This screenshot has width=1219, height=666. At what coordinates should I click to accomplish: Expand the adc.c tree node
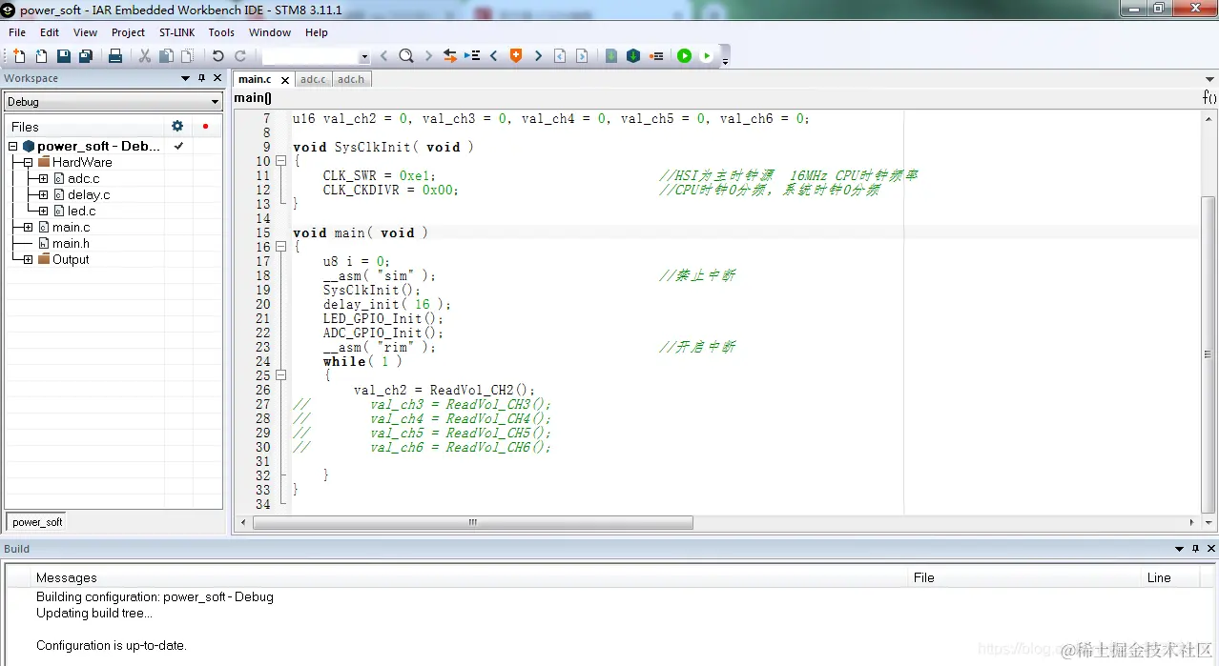44,179
